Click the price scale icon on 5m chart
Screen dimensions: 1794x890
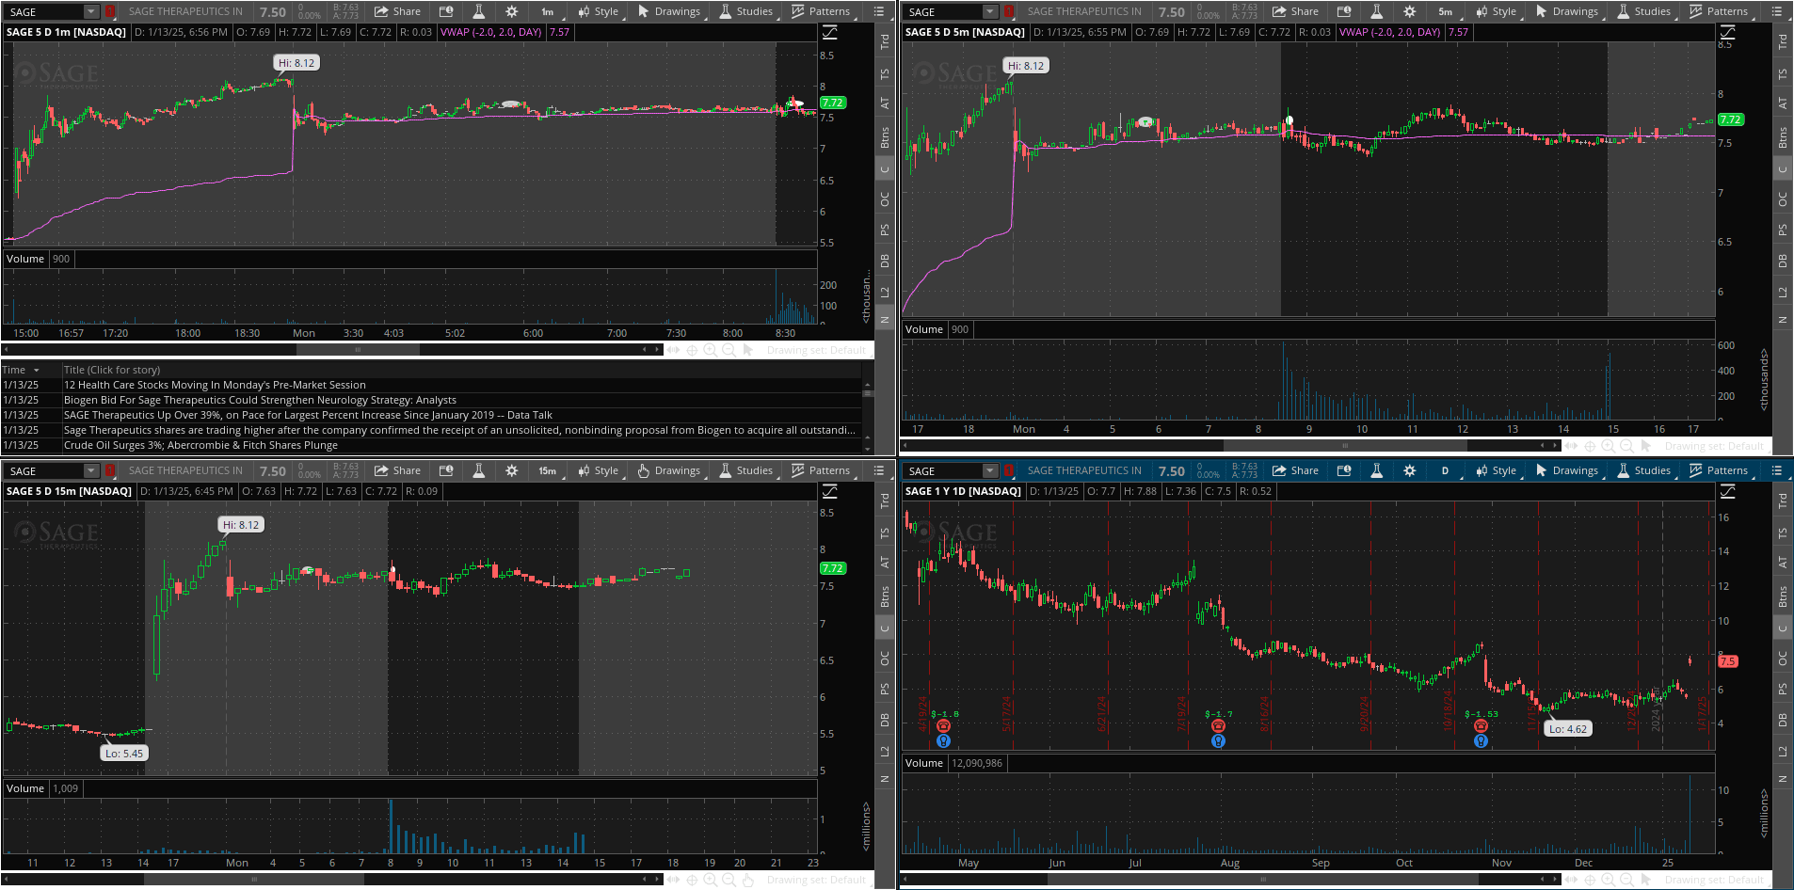tap(1727, 33)
